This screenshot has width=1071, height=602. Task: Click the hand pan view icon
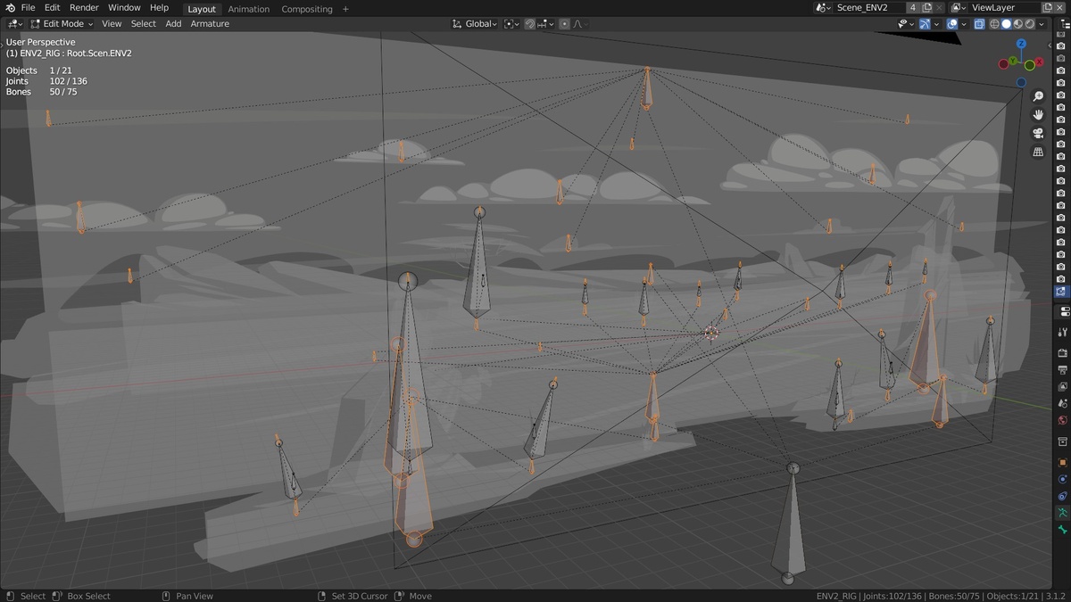click(1038, 115)
